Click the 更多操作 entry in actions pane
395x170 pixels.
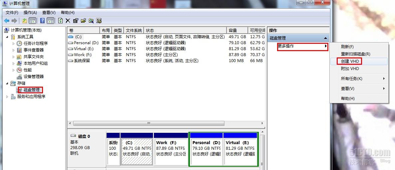coord(286,46)
